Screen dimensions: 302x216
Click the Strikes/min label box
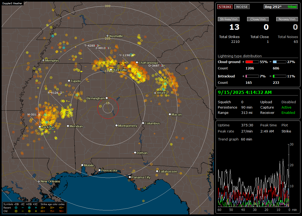click(228, 19)
